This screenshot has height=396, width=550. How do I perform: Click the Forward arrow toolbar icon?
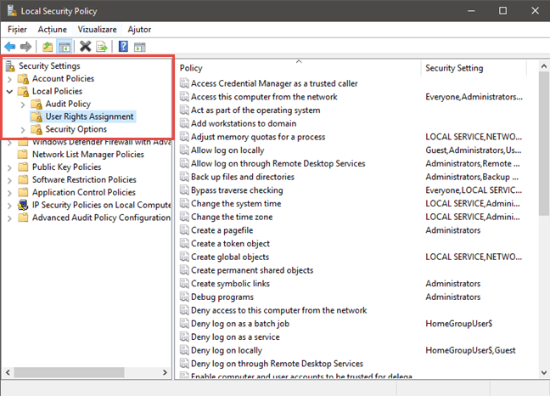(x=26, y=47)
